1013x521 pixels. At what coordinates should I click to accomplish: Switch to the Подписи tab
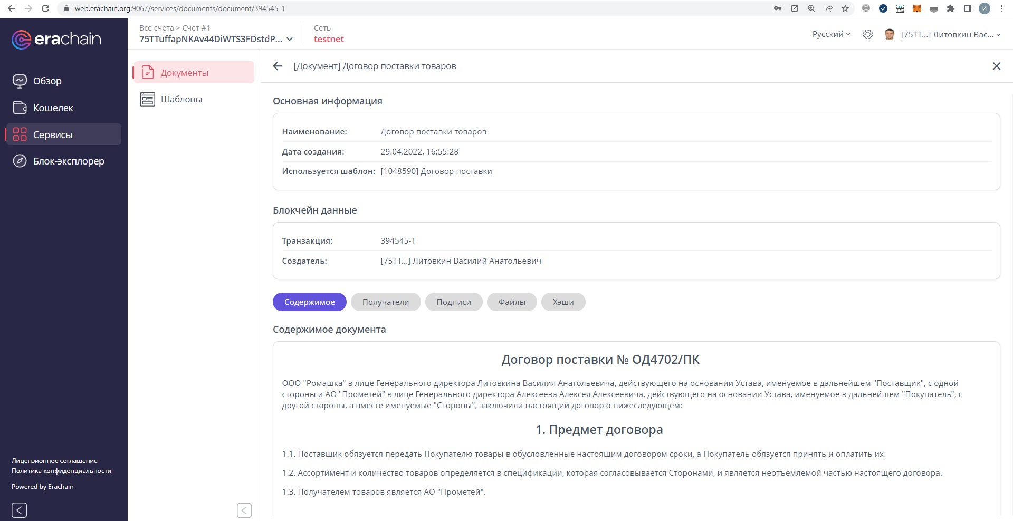[453, 302]
